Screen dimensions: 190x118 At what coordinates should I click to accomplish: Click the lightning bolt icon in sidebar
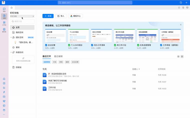click(4, 92)
